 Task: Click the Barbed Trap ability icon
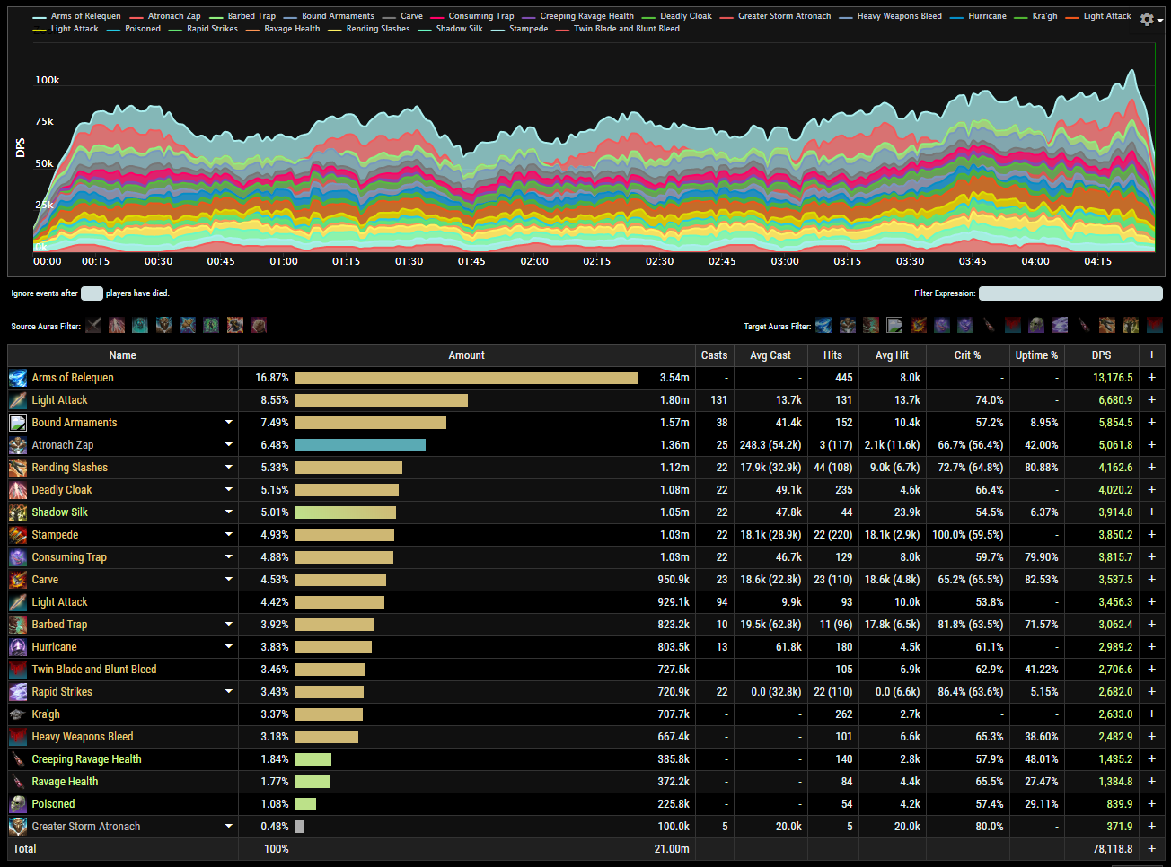(18, 625)
